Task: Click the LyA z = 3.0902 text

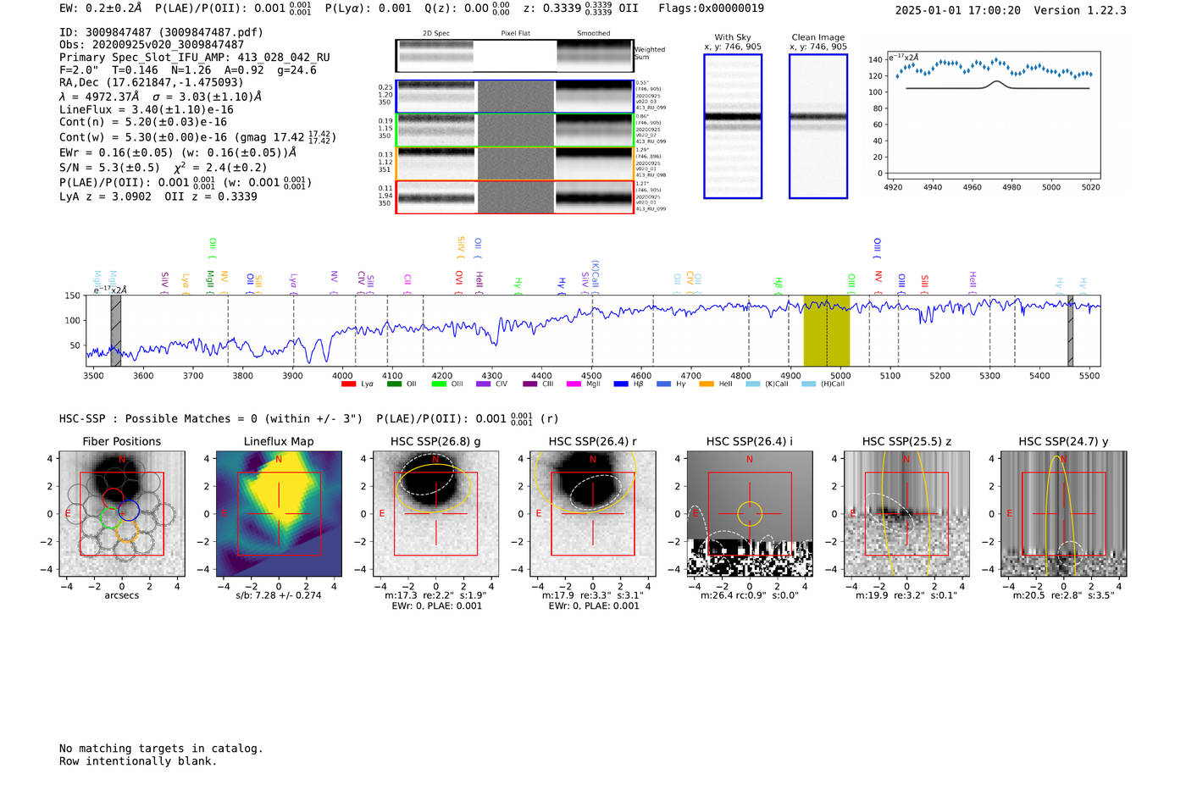Action: point(105,196)
